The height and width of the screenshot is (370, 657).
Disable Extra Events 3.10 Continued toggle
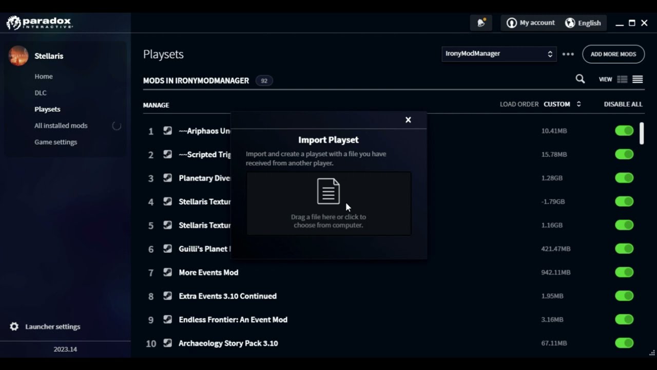click(x=624, y=296)
